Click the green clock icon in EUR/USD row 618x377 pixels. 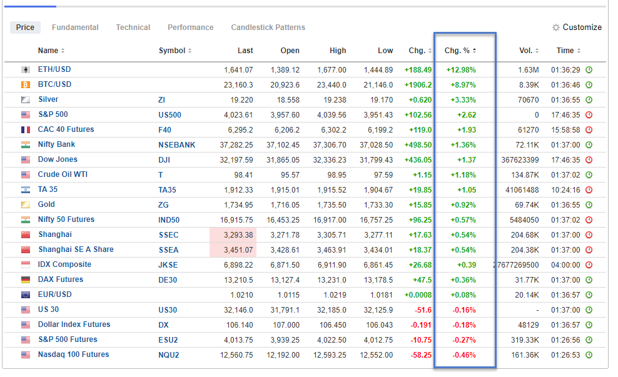click(589, 294)
